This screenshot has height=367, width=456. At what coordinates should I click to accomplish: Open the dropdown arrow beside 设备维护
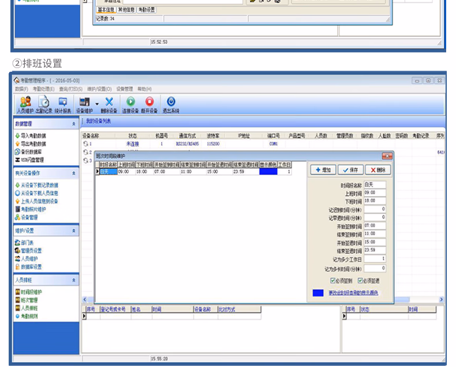pos(96,103)
